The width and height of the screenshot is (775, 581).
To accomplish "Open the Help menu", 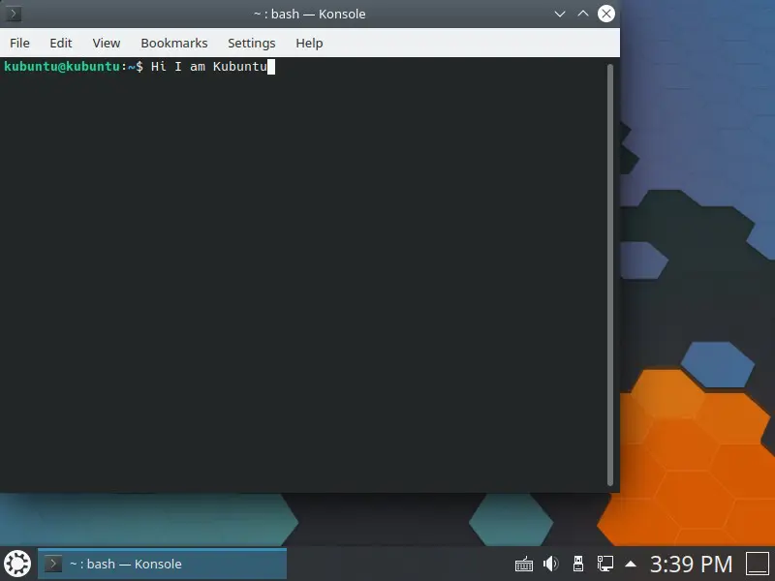I will point(309,43).
